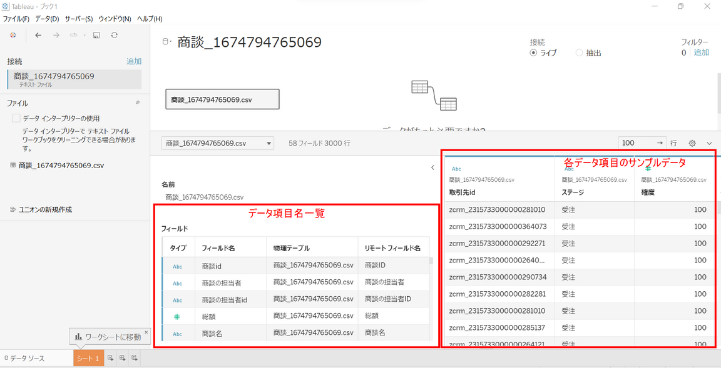The width and height of the screenshot is (721, 368).
Task: Click the arrow inside the 100 rows box
Action: [660, 142]
